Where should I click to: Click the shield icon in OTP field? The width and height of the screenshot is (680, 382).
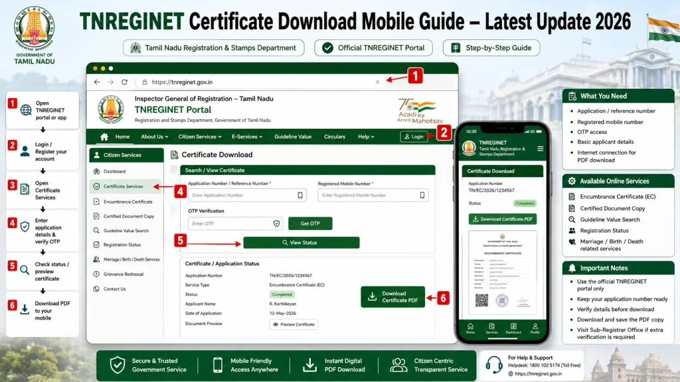277,223
